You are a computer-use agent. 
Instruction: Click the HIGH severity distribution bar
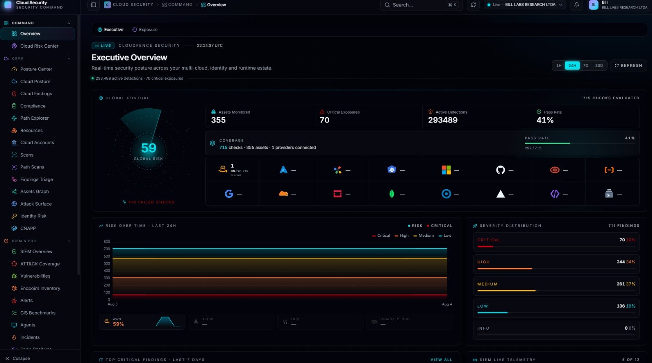point(556,269)
